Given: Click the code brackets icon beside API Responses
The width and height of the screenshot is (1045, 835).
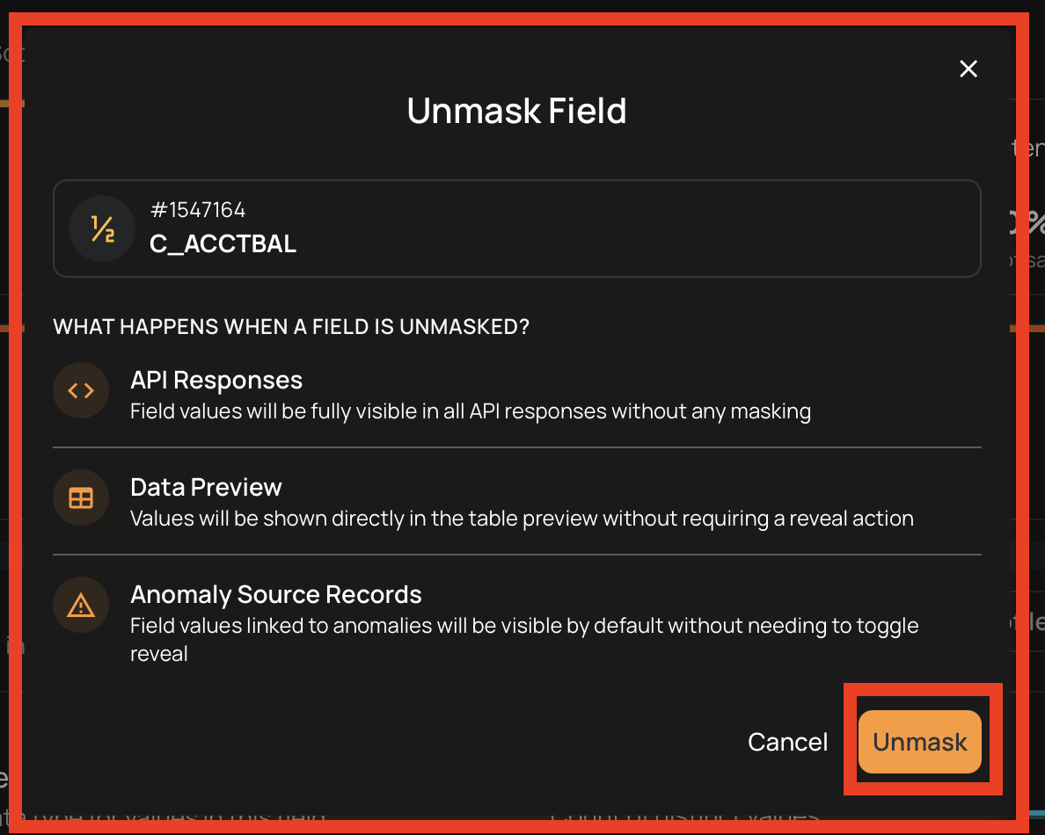Looking at the screenshot, I should pyautogui.click(x=81, y=390).
